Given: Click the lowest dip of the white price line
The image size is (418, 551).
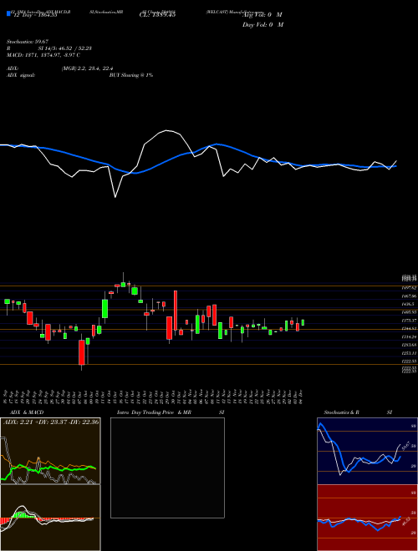Looking at the screenshot, I should (115, 197).
